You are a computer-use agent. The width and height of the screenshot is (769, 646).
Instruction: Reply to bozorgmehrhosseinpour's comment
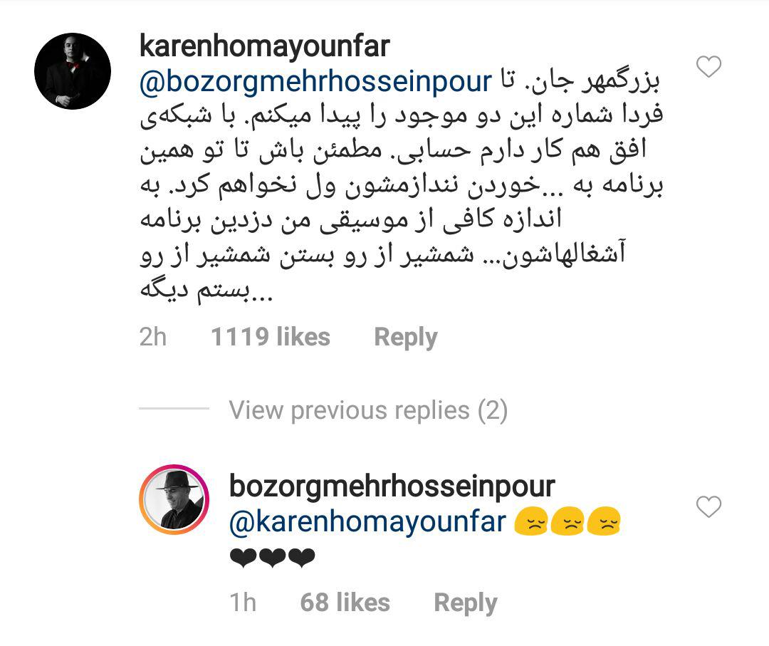pyautogui.click(x=466, y=603)
